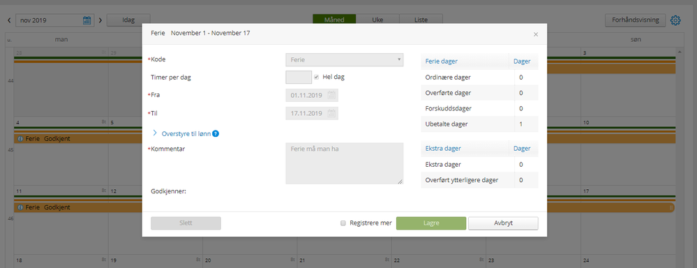The width and height of the screenshot is (697, 268).
Task: Click the Lagre button
Action: coord(431,223)
